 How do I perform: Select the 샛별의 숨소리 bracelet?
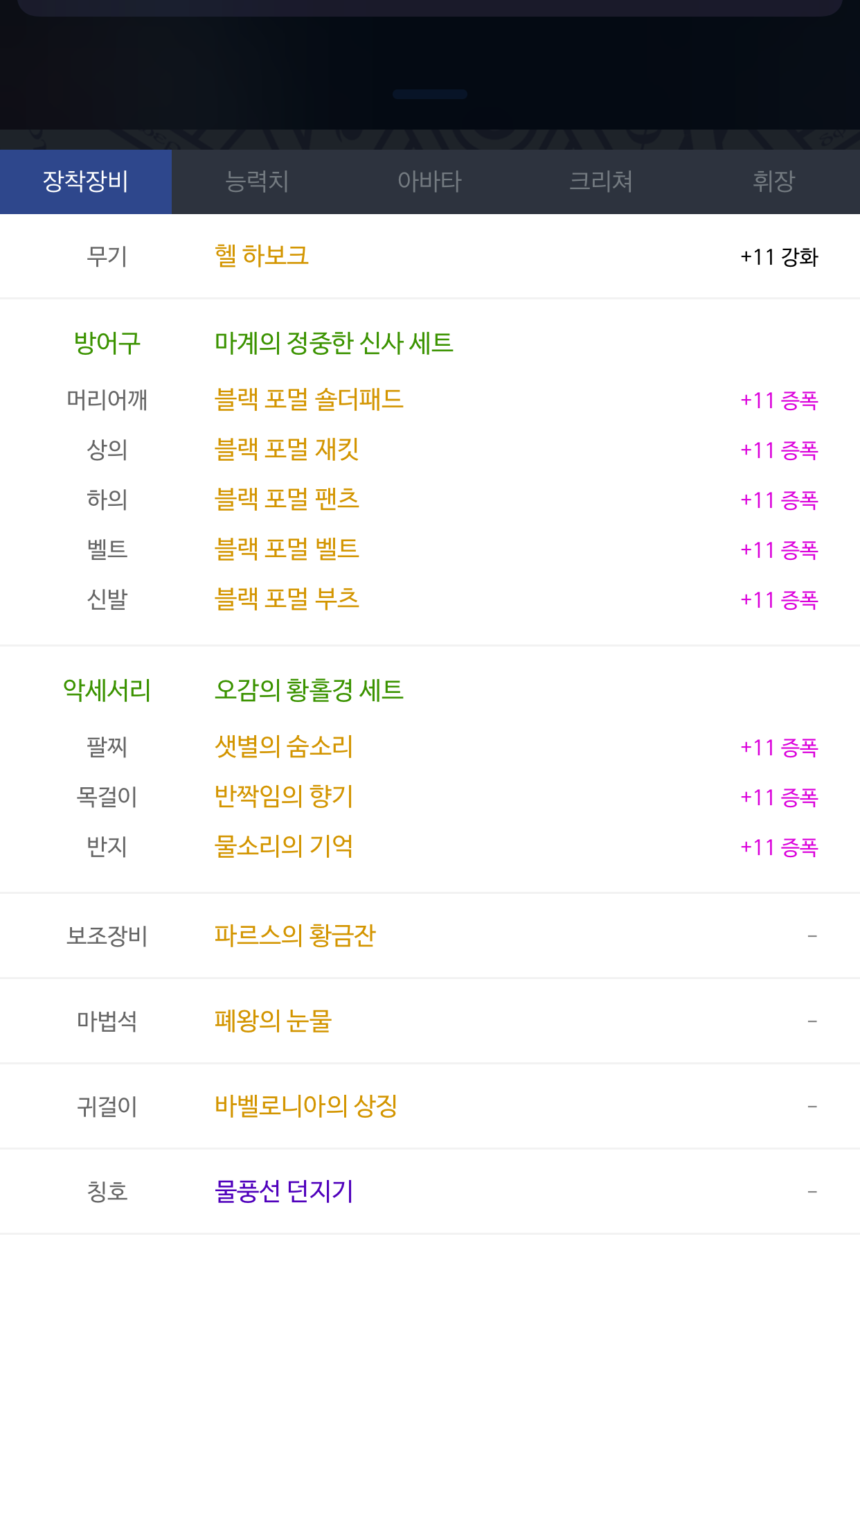pyautogui.click(x=284, y=747)
